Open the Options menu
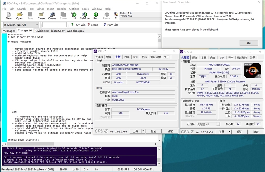Image resolution: width=265 pixels, height=172 pixels. [x=74, y=9]
